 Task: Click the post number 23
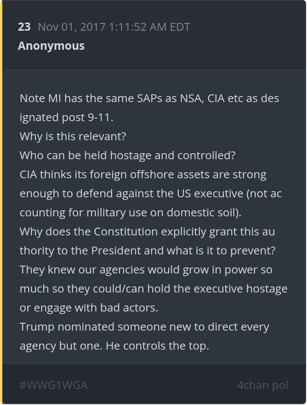[x=24, y=27]
